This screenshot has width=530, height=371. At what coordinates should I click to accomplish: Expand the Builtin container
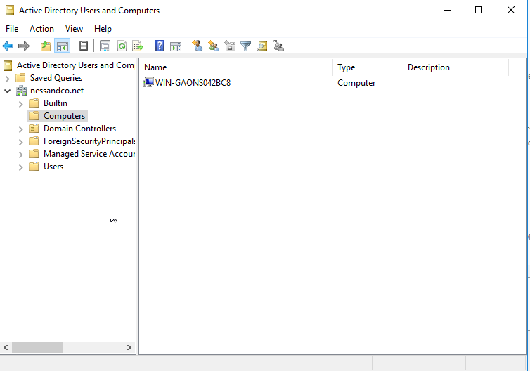click(20, 104)
